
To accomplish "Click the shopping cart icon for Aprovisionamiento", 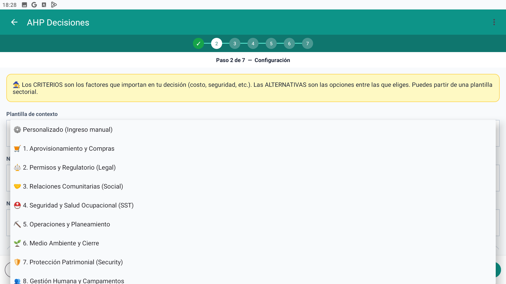I will pyautogui.click(x=17, y=149).
